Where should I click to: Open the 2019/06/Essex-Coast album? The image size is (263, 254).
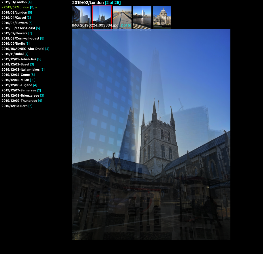pyautogui.click(x=21, y=28)
